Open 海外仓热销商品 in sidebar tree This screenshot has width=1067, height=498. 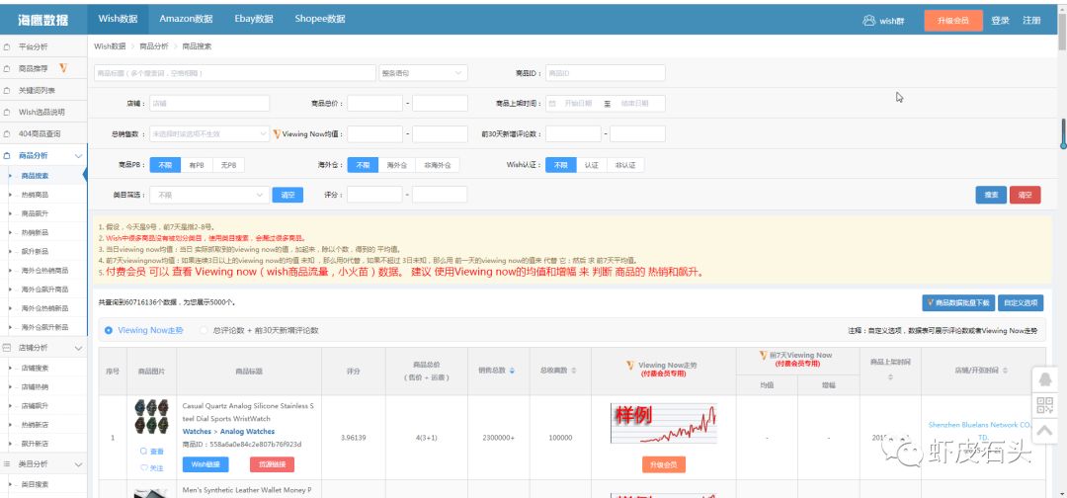click(44, 270)
